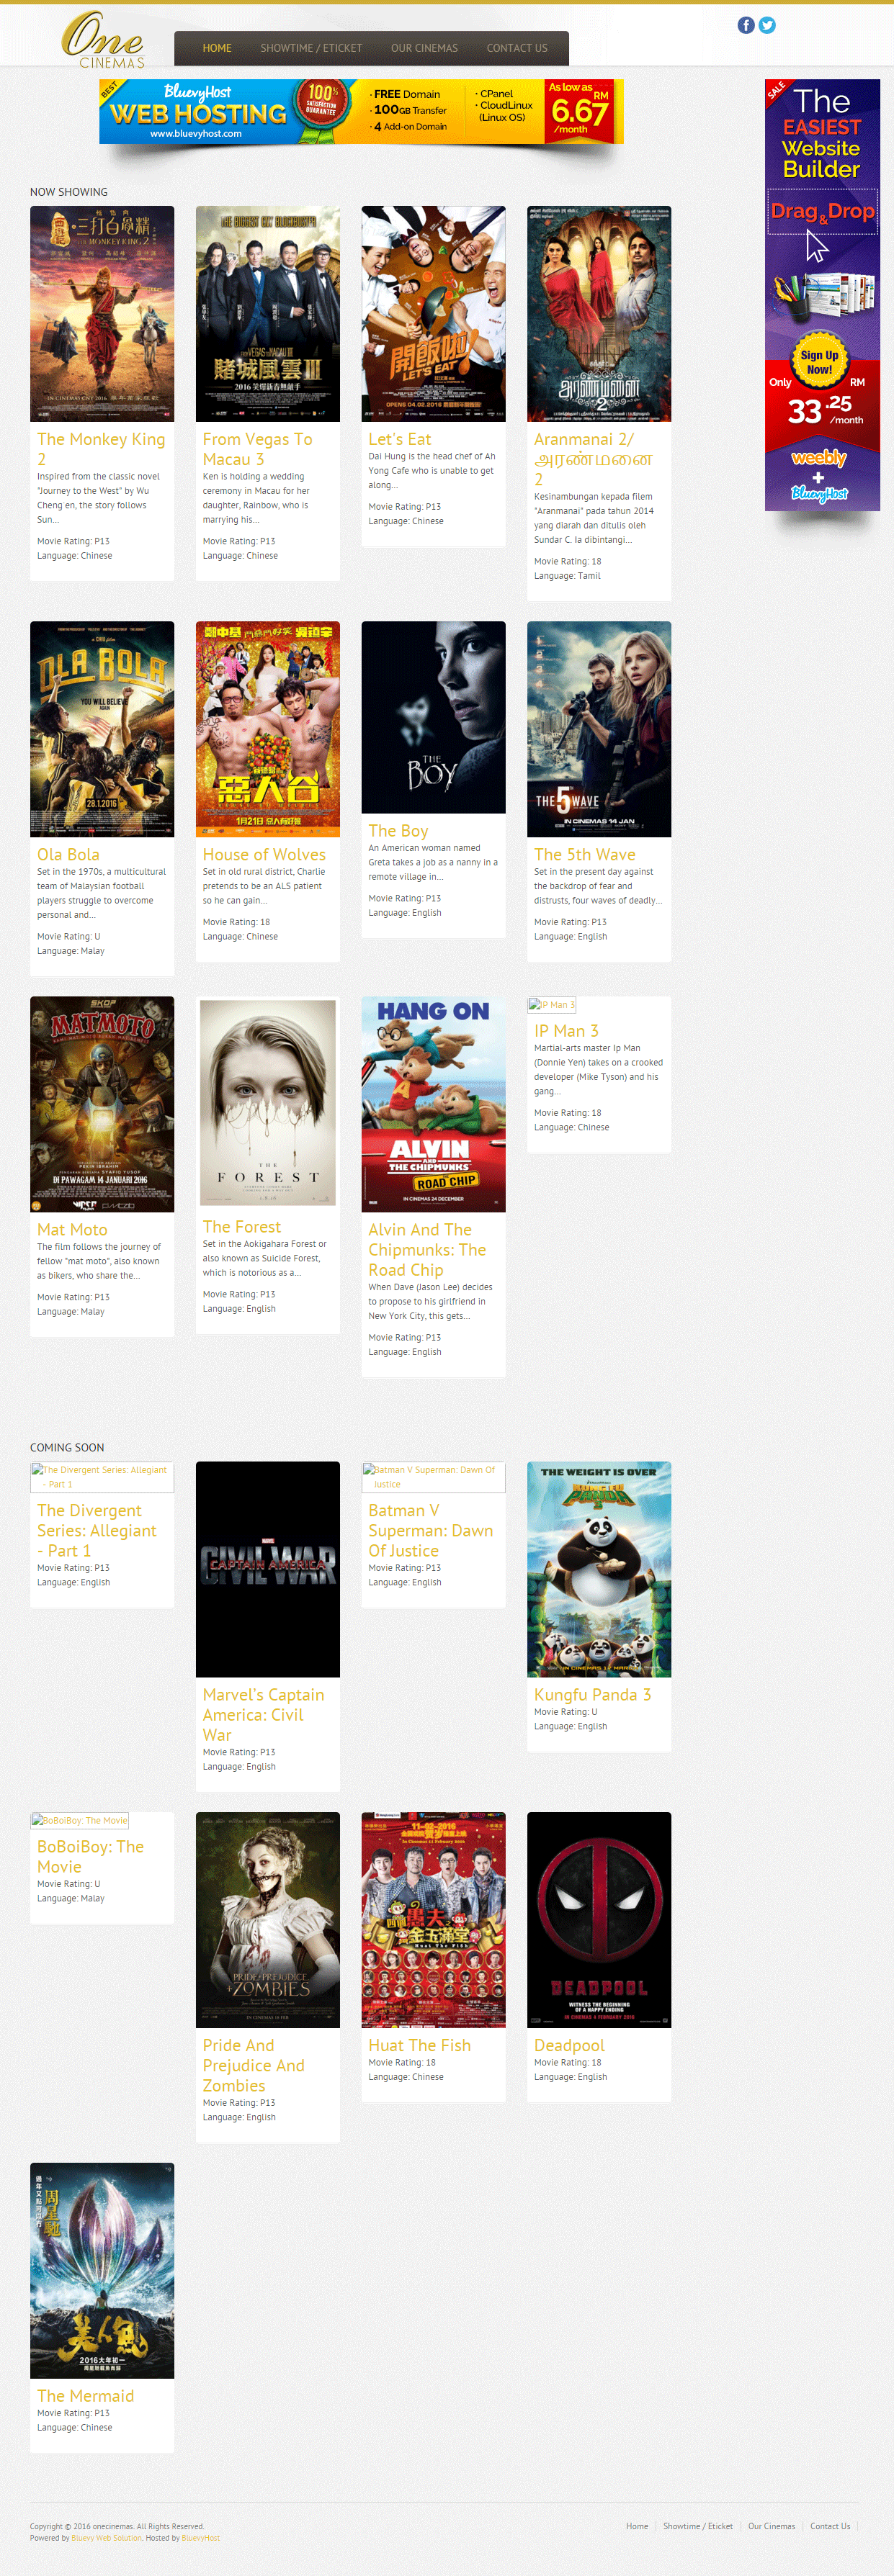The image size is (894, 2576).
Task: Click the One Cinemas logo
Action: pyautogui.click(x=102, y=40)
